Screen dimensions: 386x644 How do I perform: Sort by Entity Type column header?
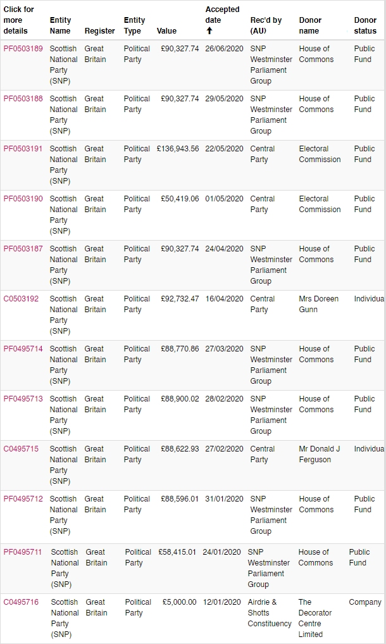(134, 25)
